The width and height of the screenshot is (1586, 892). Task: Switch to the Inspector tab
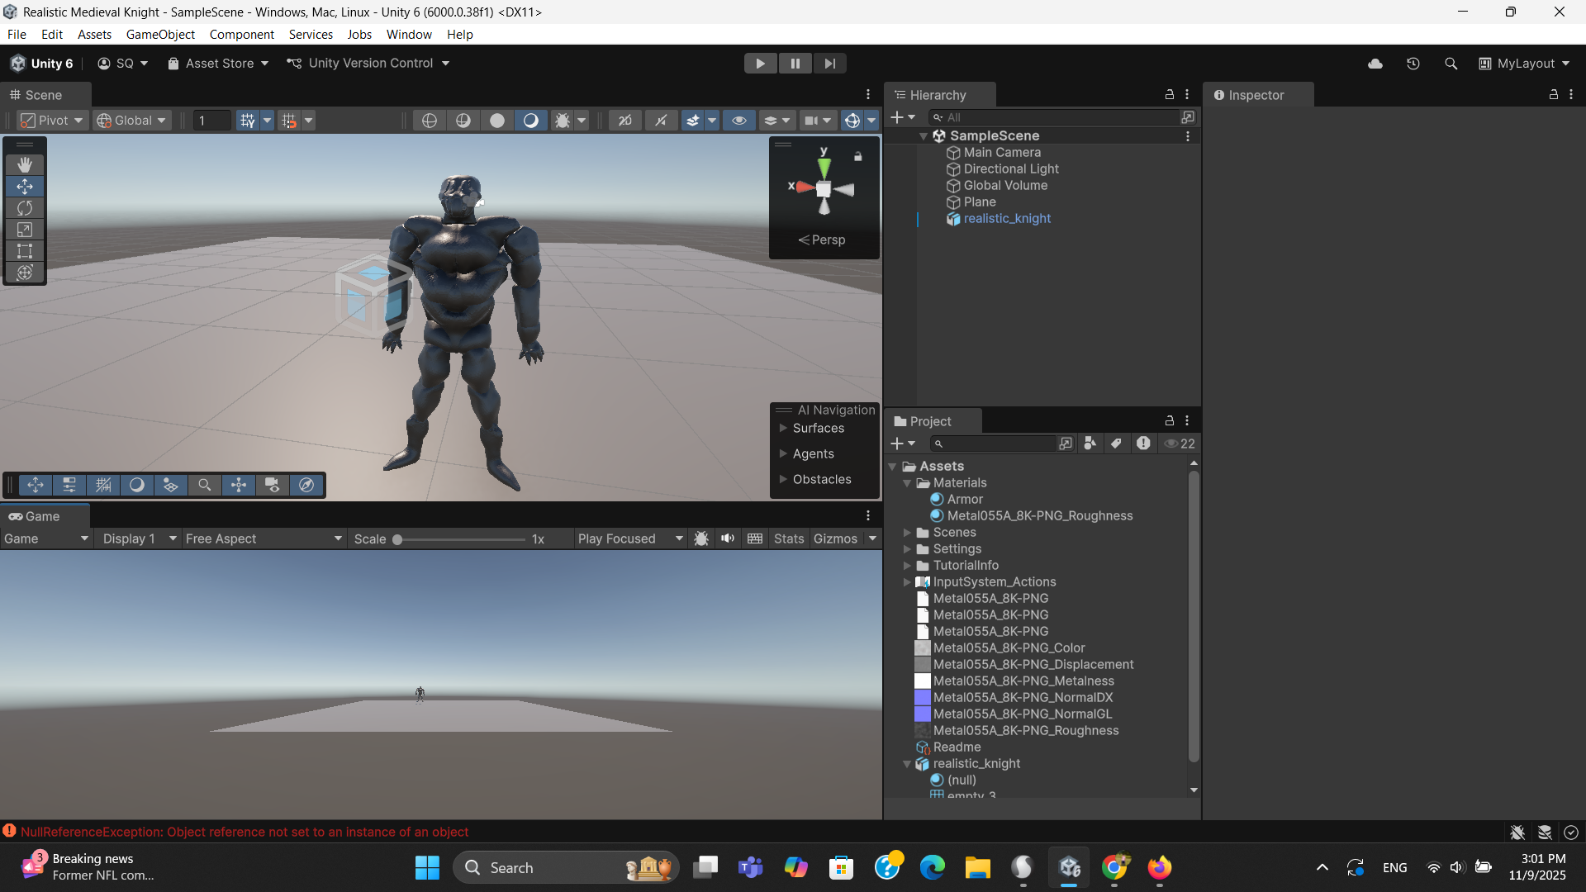(x=1256, y=95)
